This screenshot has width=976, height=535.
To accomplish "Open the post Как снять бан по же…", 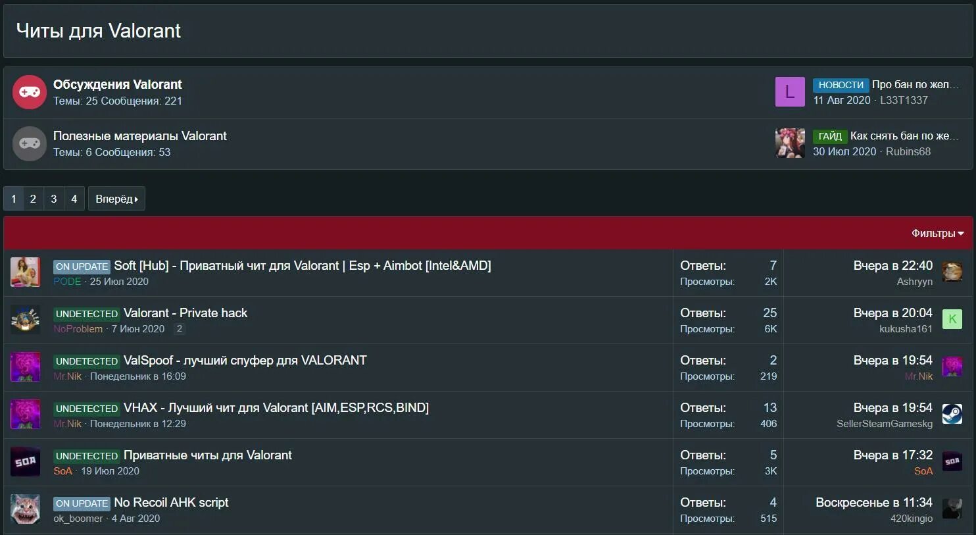I will (904, 136).
